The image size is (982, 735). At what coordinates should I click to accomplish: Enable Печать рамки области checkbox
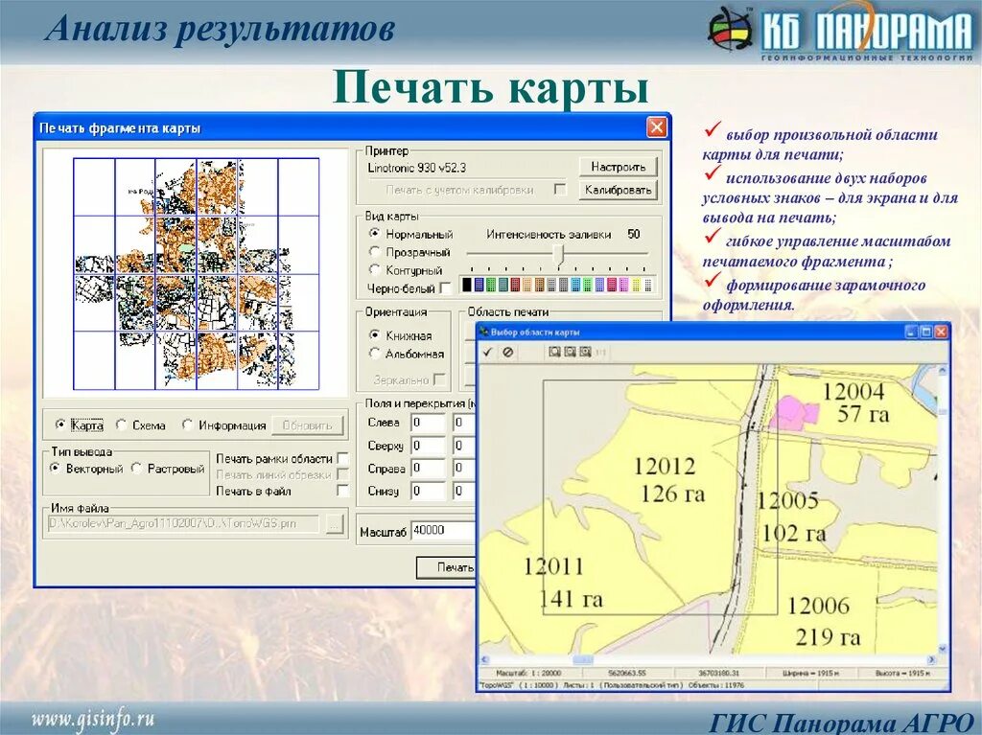click(x=342, y=458)
